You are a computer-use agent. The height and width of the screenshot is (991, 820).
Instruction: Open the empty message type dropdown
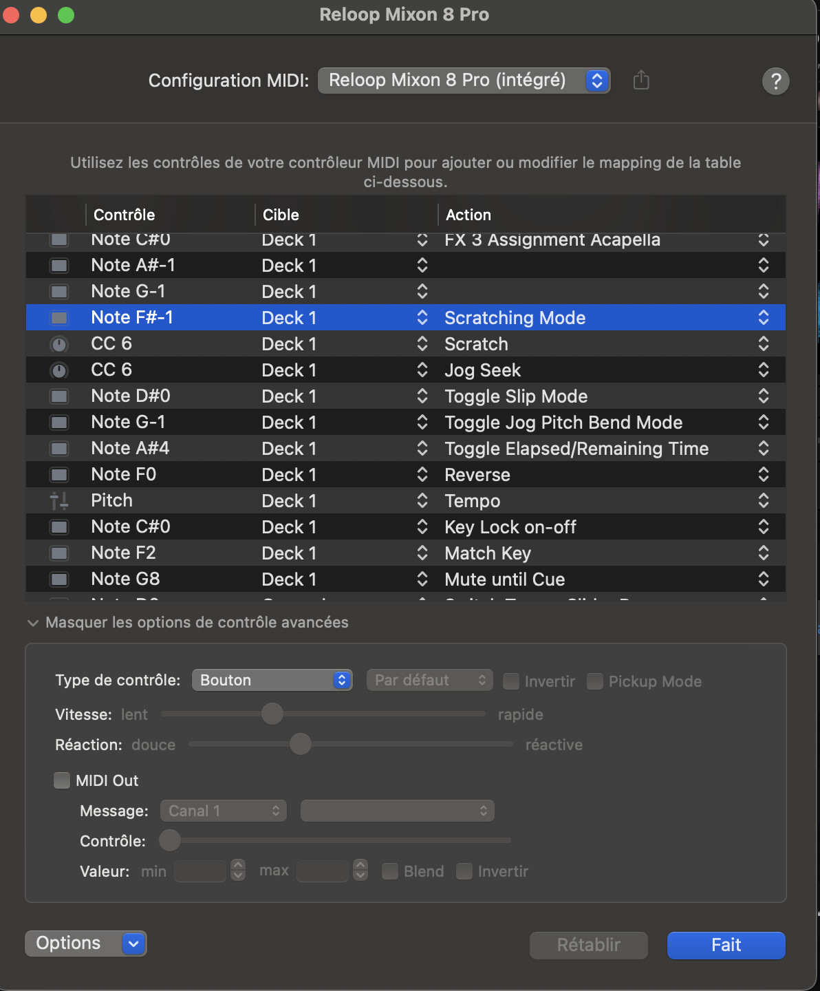tap(397, 811)
